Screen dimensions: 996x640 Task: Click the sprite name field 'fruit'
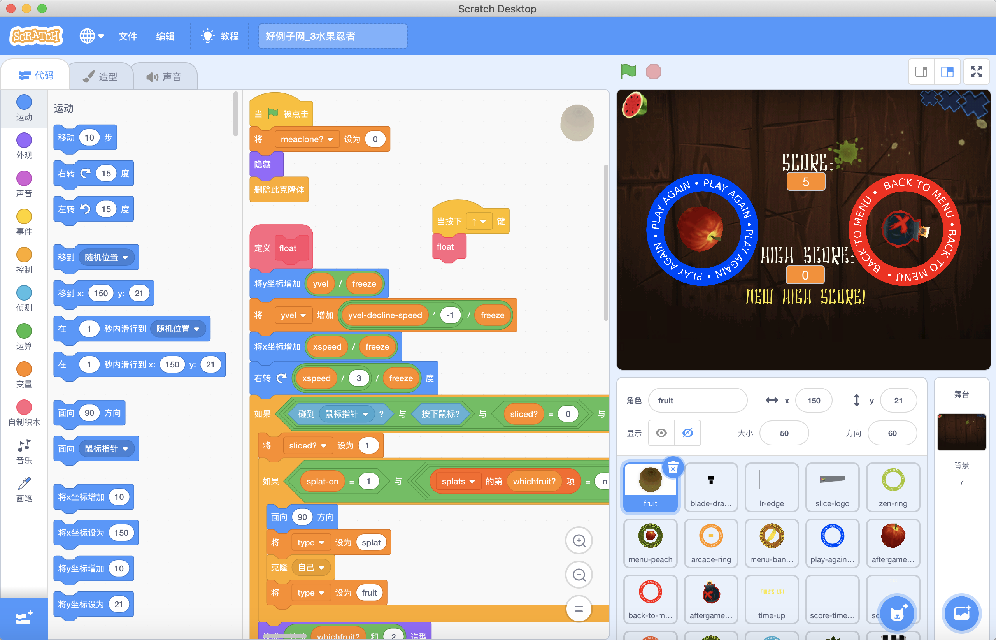698,401
